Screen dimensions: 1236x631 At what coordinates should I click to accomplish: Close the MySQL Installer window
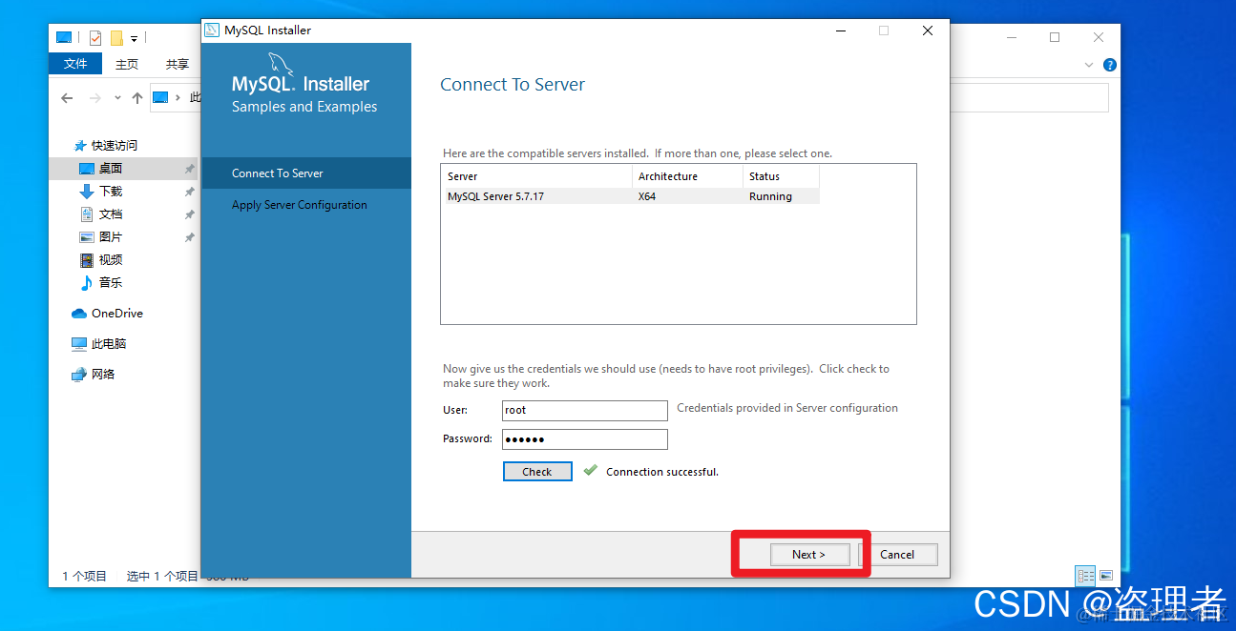click(x=928, y=31)
